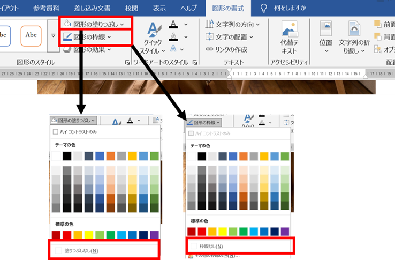Expand the 文字列の方向 dropdown

coord(233,24)
